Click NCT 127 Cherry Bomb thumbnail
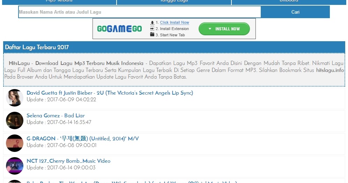This screenshot has height=183, width=348. [x=15, y=166]
